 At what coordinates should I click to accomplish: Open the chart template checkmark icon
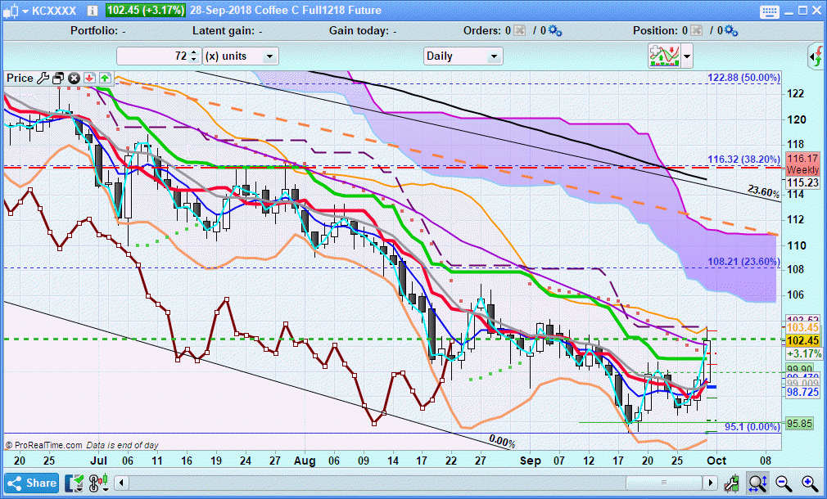pos(75,483)
